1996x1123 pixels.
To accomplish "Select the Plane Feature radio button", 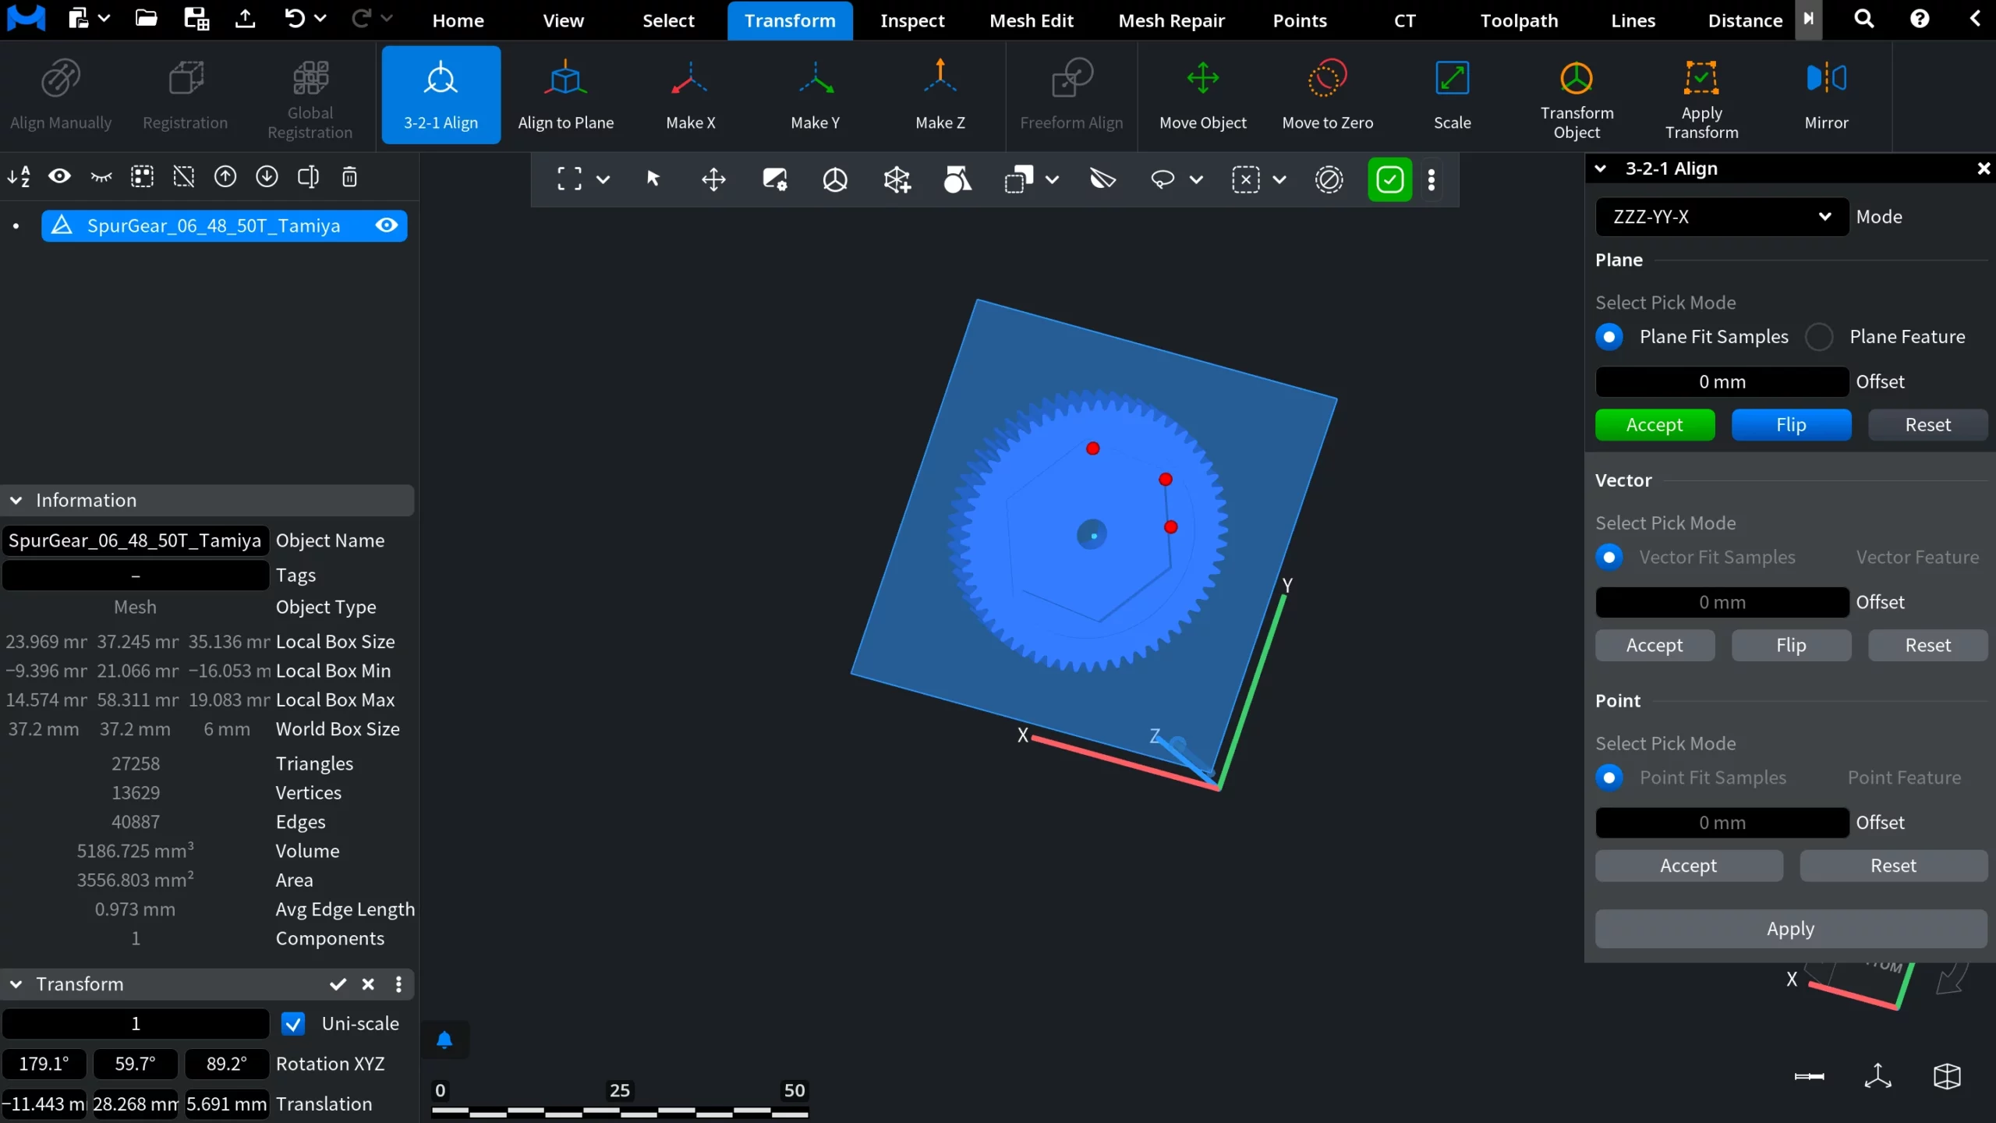I will [1819, 337].
